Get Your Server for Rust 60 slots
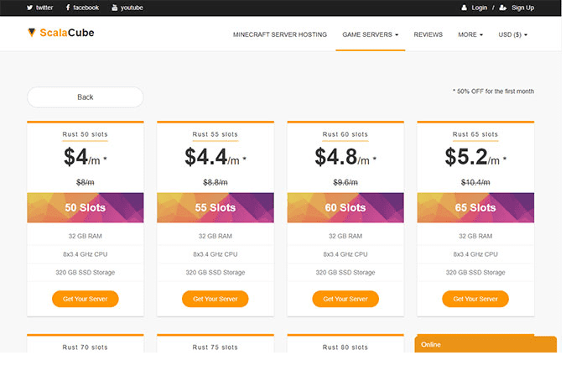Viewport: 566px width, 371px height. 345,299
